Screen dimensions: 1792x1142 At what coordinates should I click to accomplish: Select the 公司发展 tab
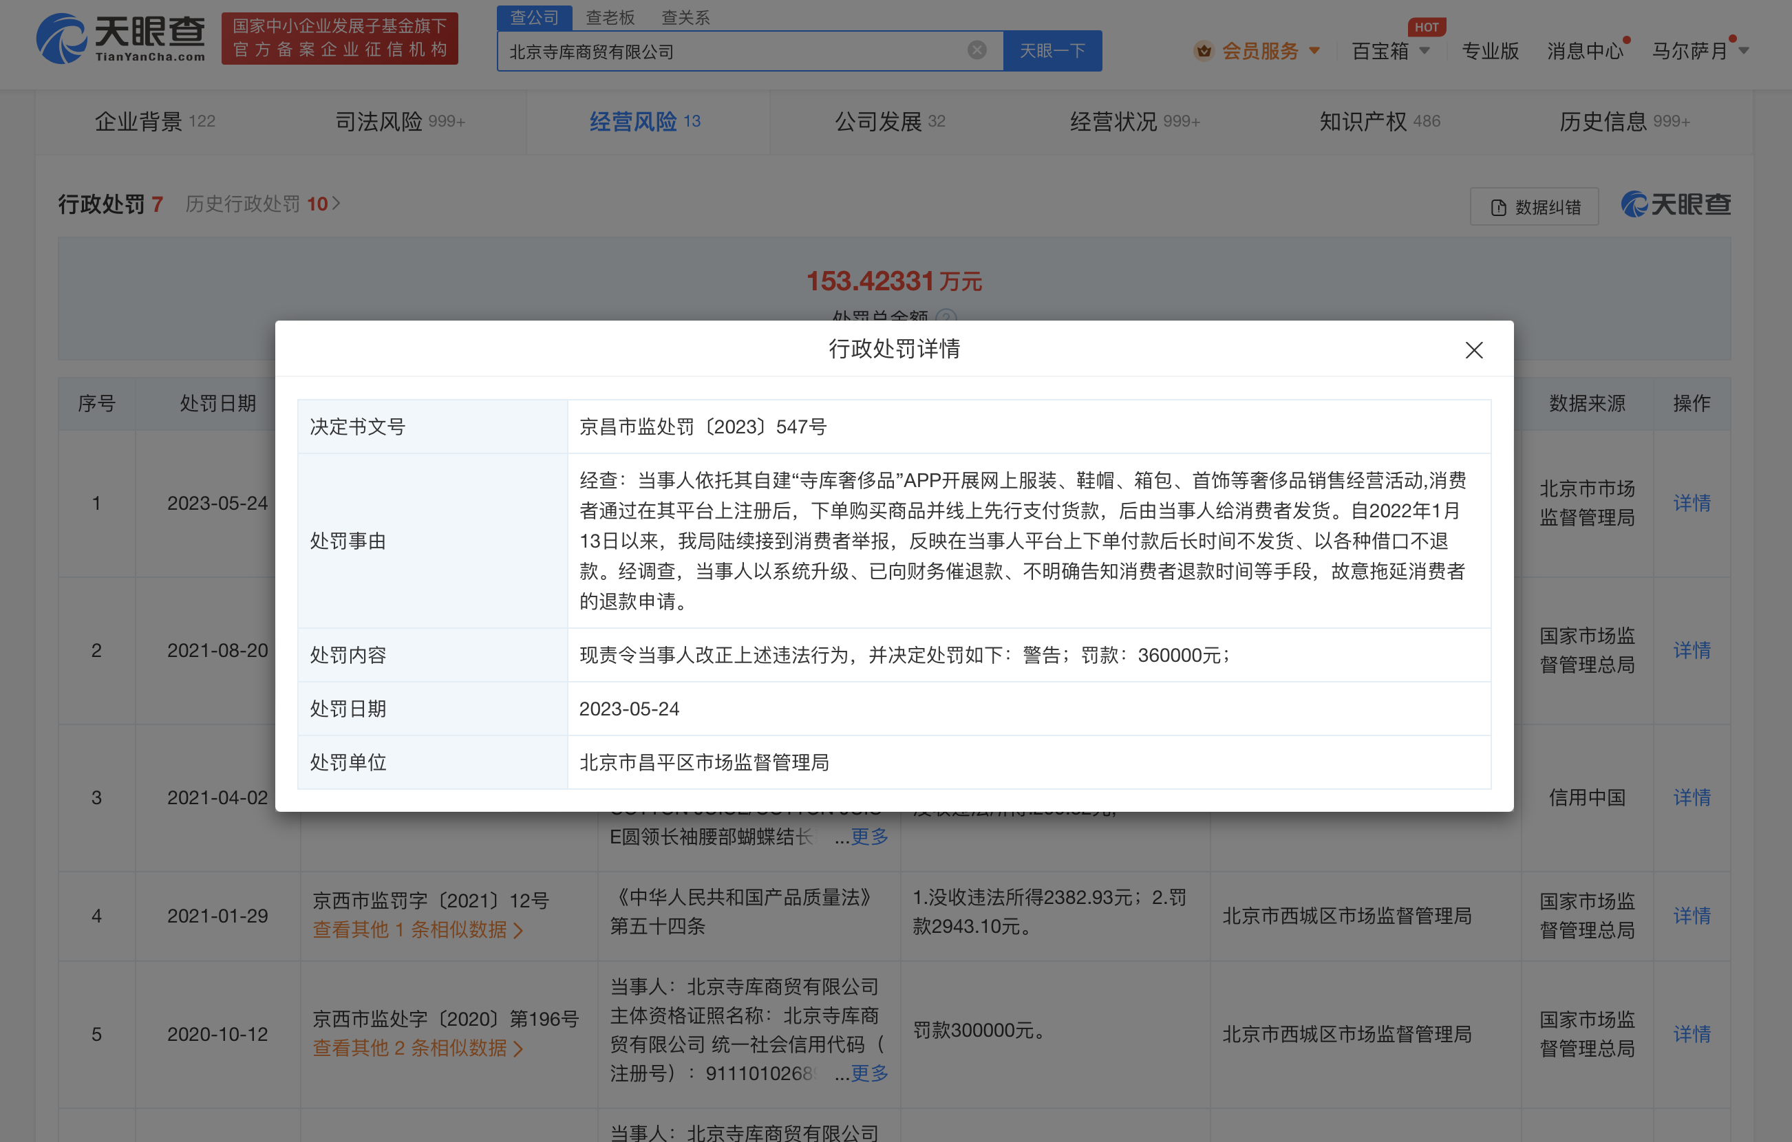pyautogui.click(x=890, y=121)
